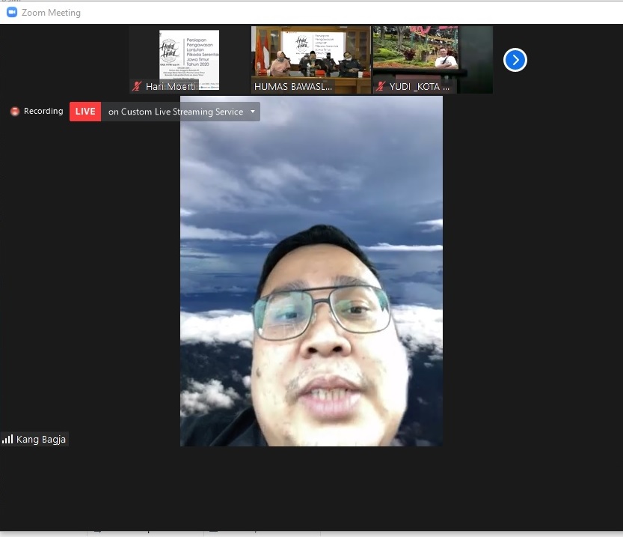Click the Hari Moerti name label
This screenshot has height=537, width=623.
click(x=171, y=86)
